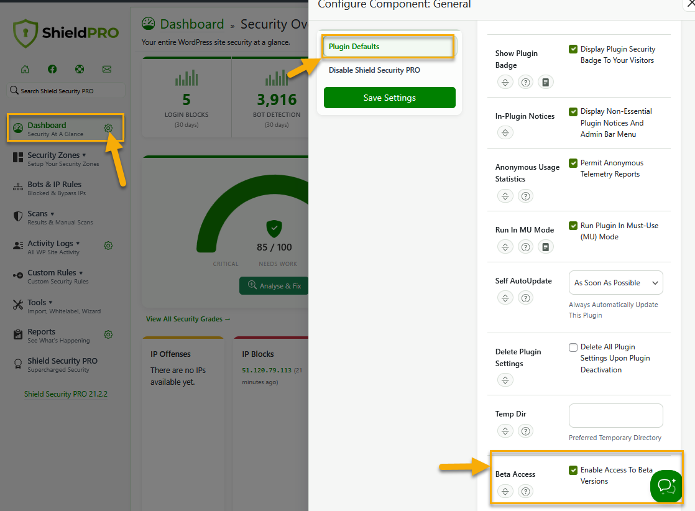Click help icon for Self AutoUpdate

tap(525, 298)
